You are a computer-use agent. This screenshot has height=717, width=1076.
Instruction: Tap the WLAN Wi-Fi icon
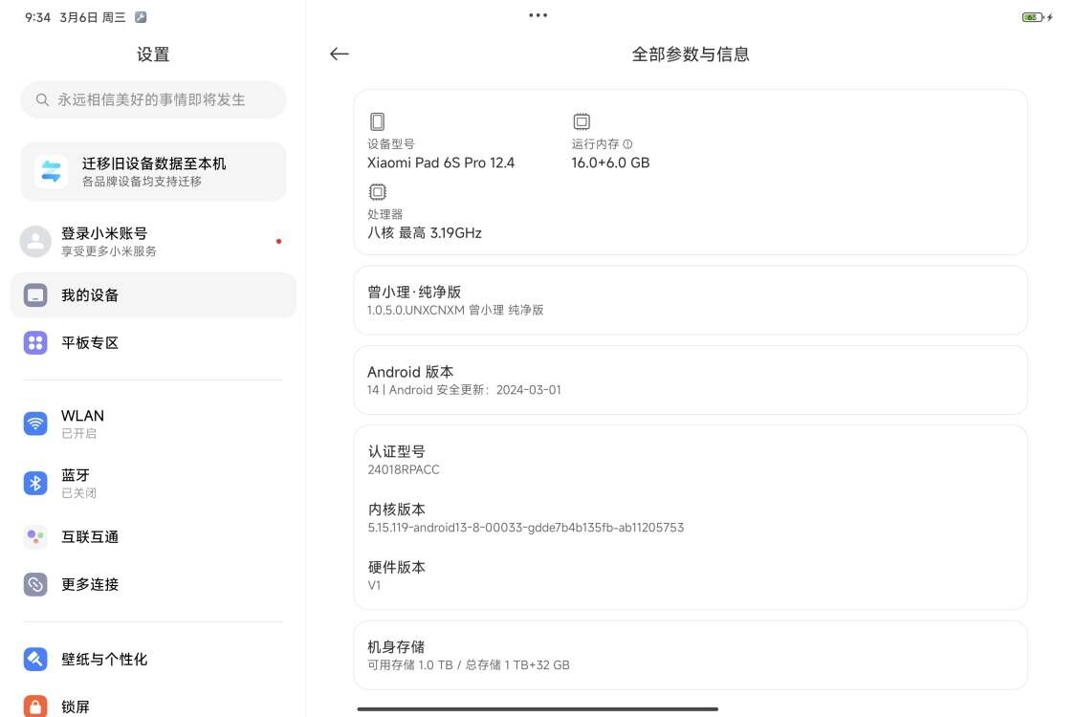click(x=35, y=424)
